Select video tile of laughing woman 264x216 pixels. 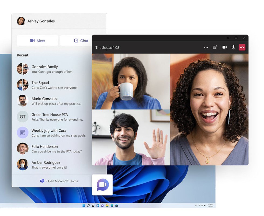pyautogui.click(x=209, y=109)
